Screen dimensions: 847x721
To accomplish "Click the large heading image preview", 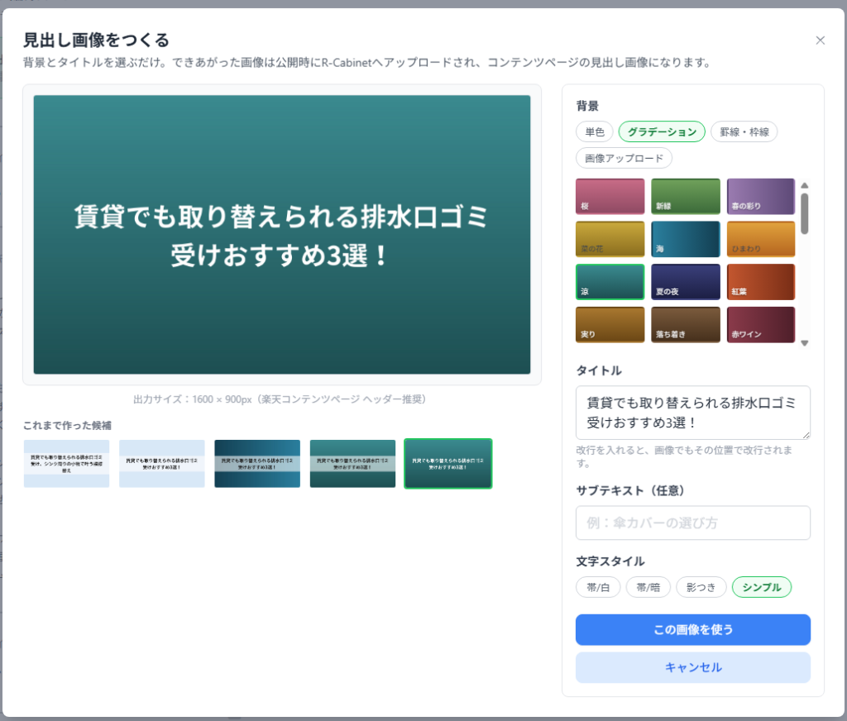I will tap(281, 234).
